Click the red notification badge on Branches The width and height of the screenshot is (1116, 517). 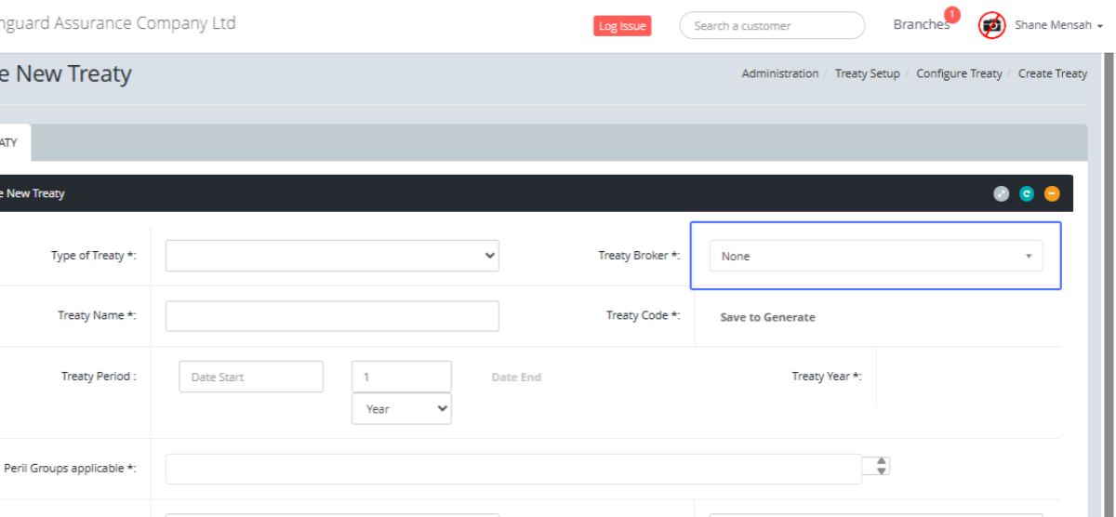click(x=951, y=14)
